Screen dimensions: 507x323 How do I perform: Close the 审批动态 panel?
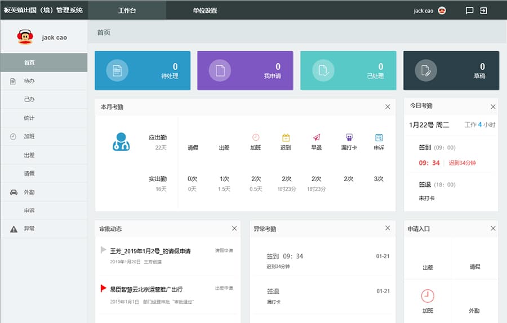point(234,228)
